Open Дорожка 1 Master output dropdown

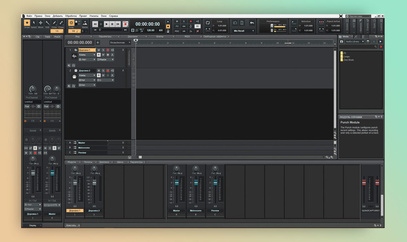coord(106,60)
